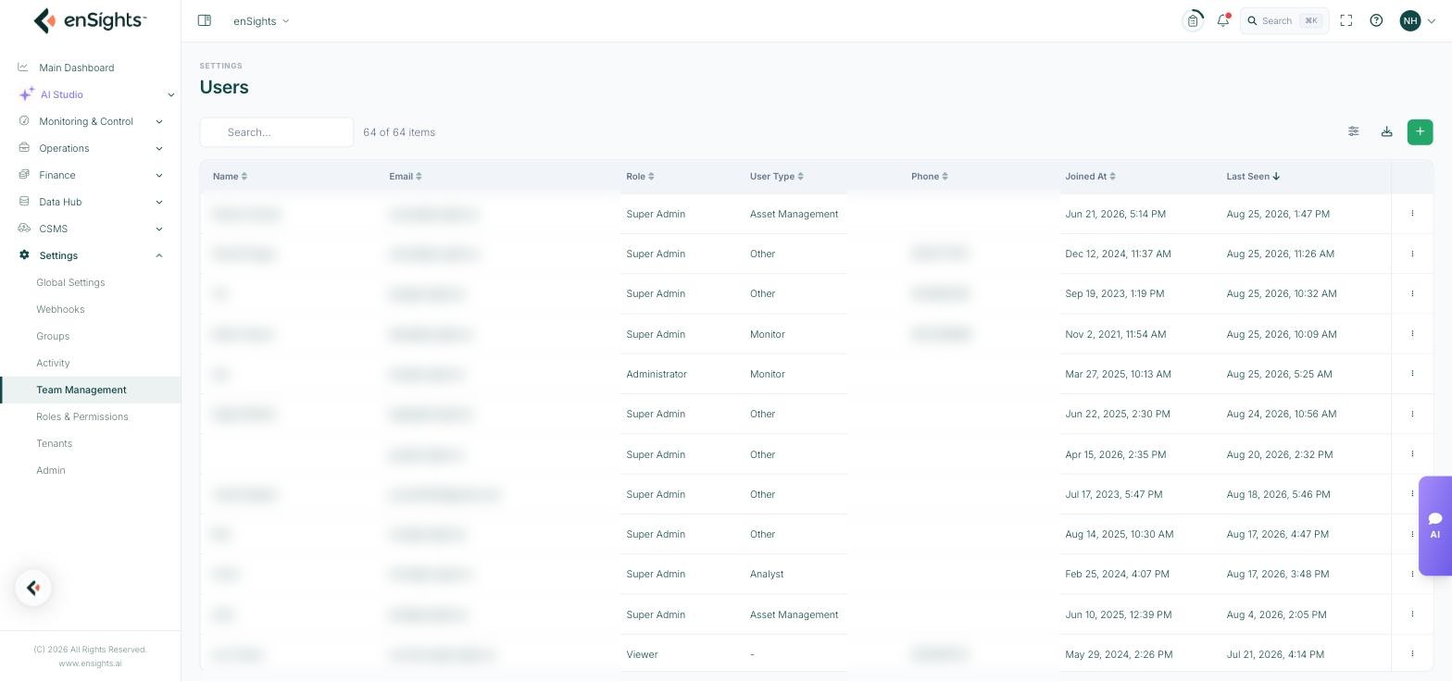Open row actions for Mar 27, 2025 user
The image size is (1452, 682).
coord(1412,374)
